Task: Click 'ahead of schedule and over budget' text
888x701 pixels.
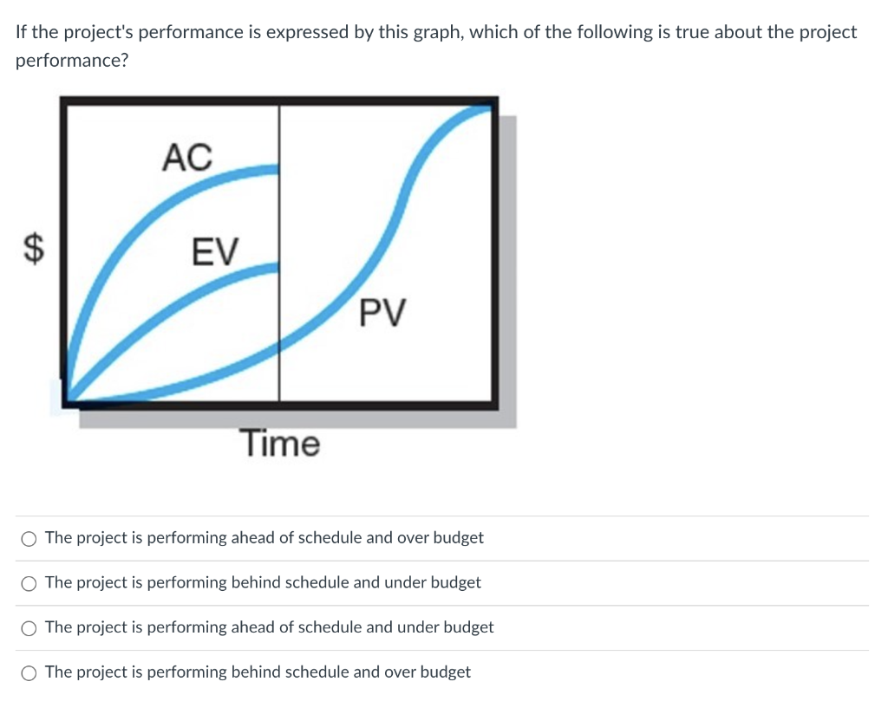Action: [265, 537]
